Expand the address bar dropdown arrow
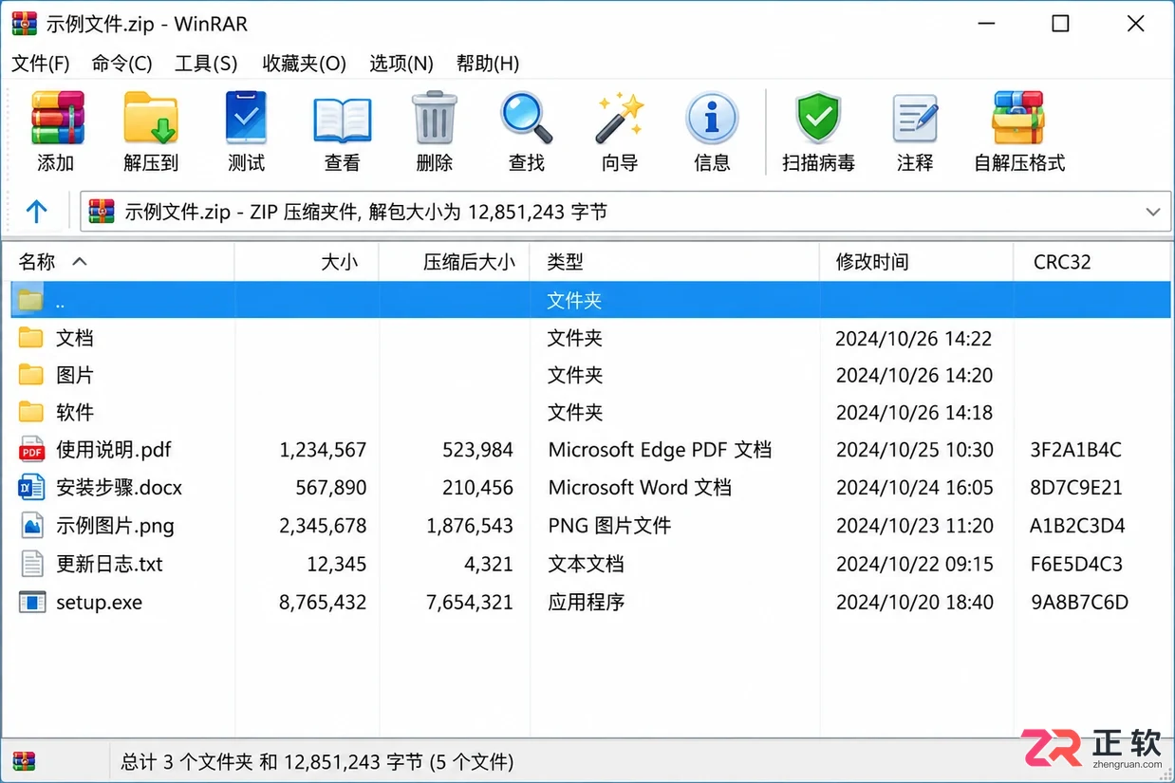 [1153, 212]
